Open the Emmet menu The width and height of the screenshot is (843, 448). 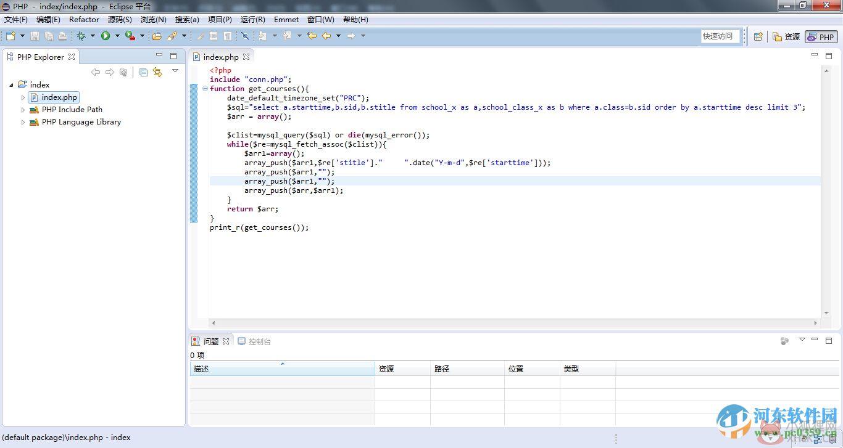286,19
